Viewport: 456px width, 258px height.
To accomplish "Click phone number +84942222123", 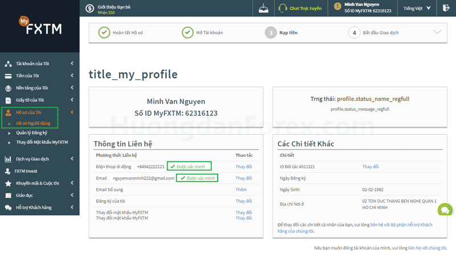I will (150, 167).
